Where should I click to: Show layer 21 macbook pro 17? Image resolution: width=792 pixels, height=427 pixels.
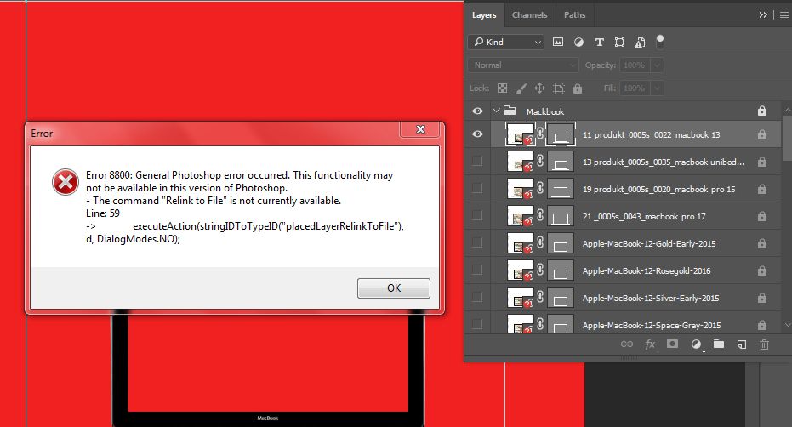point(476,216)
